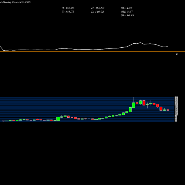Click the vertical price axis labels beside candlesticks
The image size is (185, 185).
pos(176,109)
